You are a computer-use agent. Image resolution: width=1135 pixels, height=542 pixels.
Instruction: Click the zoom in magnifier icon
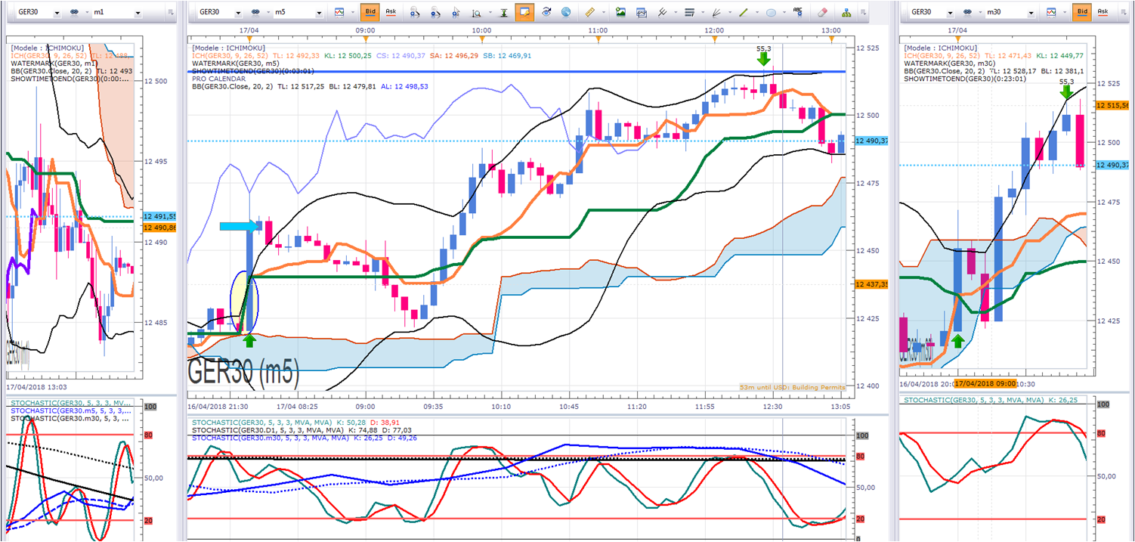415,12
